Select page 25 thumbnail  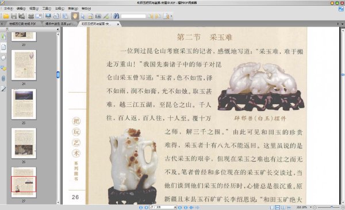click(x=24, y=104)
